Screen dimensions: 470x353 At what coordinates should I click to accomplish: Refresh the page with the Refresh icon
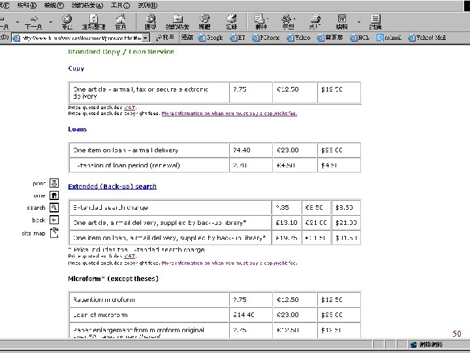tap(93, 22)
